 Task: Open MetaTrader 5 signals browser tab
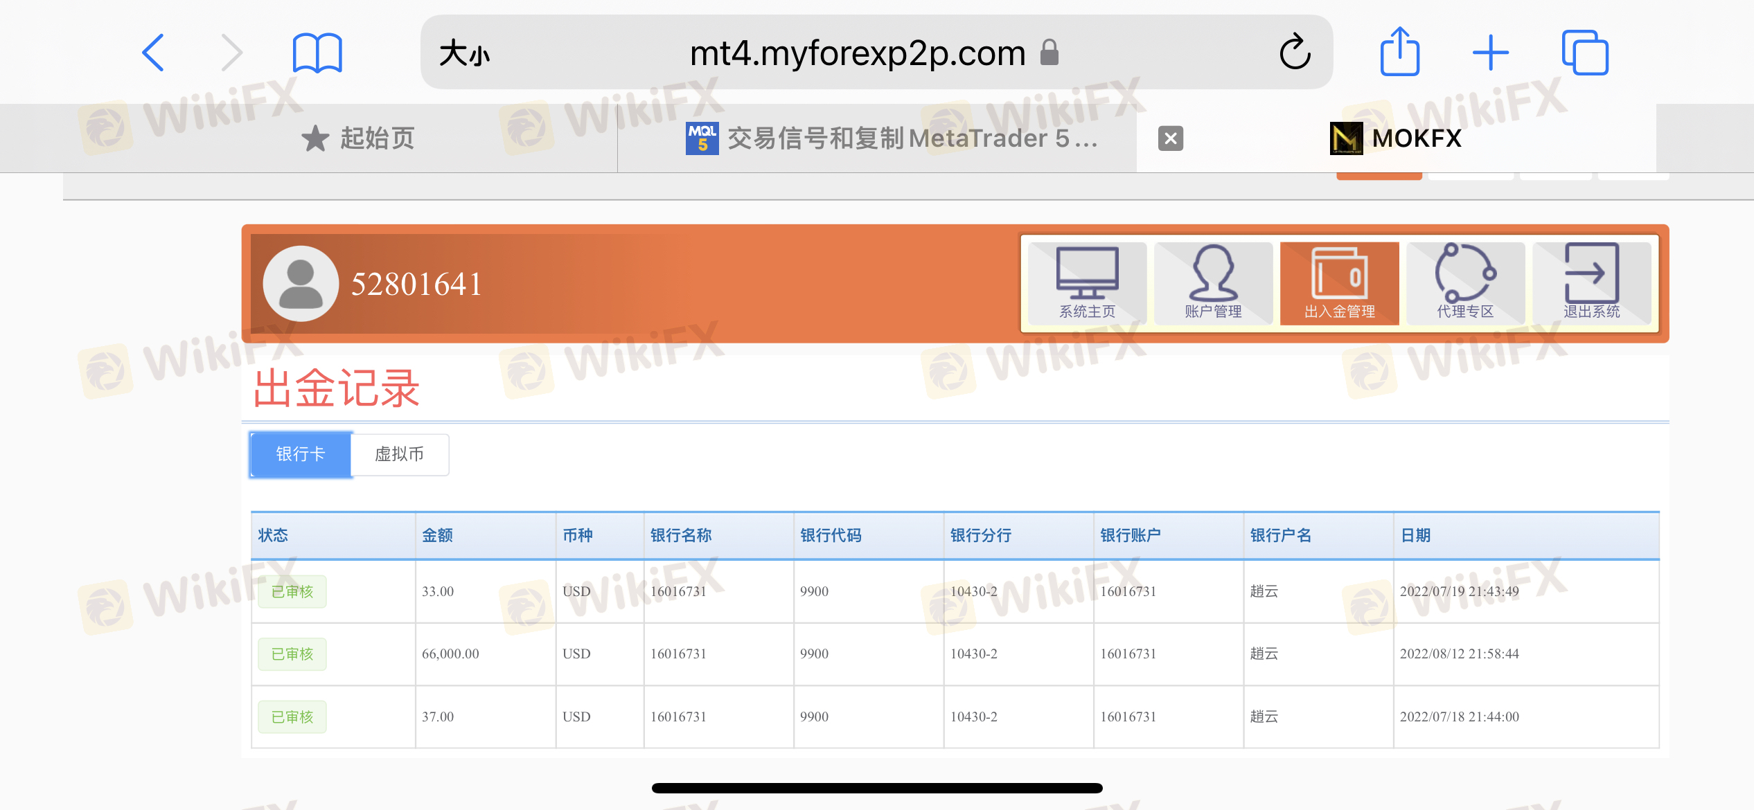click(892, 138)
